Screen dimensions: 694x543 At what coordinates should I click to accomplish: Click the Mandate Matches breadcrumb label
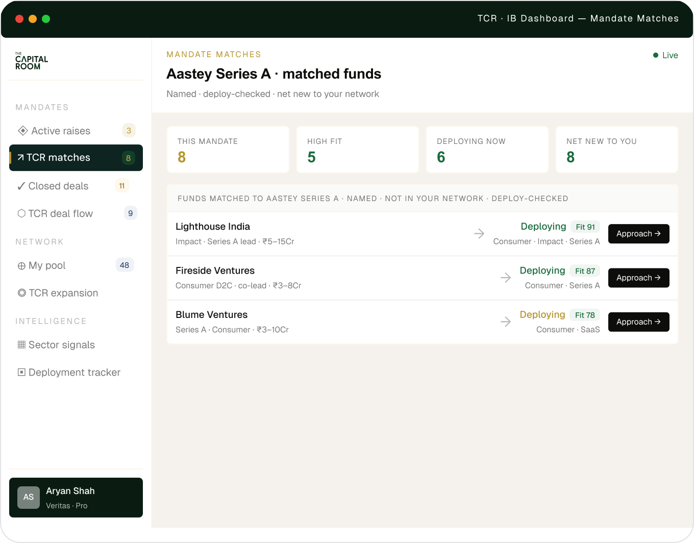click(x=214, y=55)
